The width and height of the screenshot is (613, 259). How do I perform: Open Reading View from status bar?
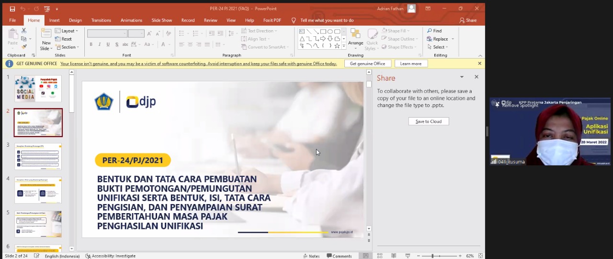click(394, 256)
